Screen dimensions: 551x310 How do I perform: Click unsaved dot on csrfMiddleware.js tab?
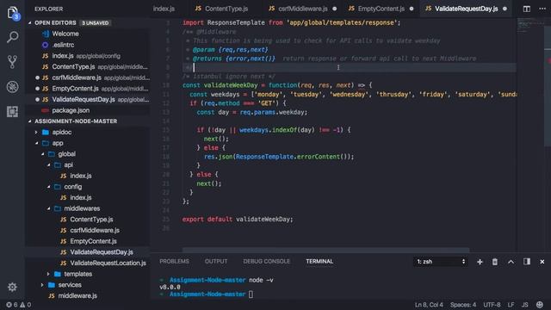coord(335,9)
